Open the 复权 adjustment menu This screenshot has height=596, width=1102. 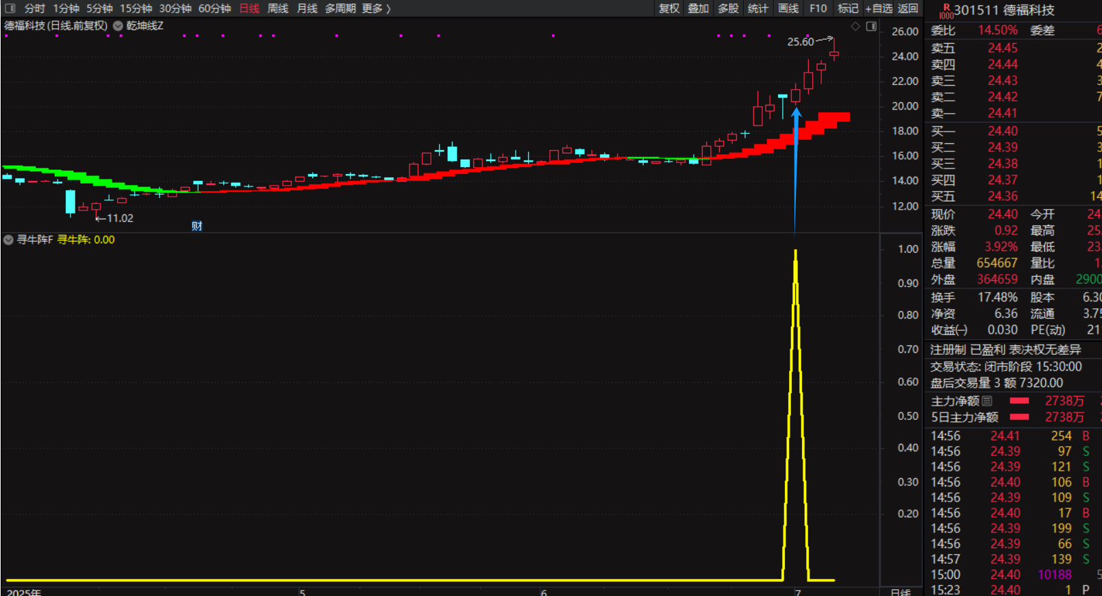[x=669, y=8]
